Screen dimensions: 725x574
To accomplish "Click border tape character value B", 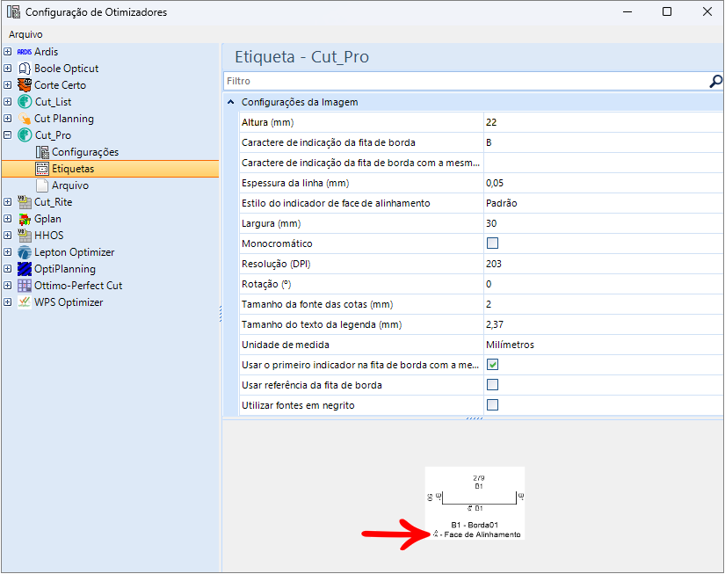I will [603, 142].
